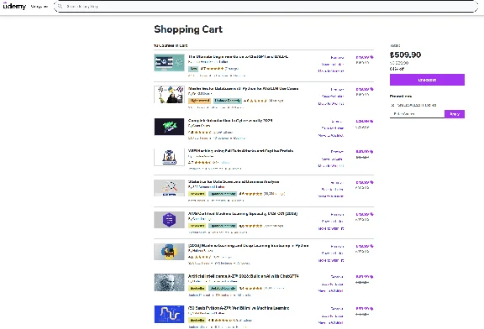Save the Cybersecurity course for later
This screenshot has height=329, width=484.
[x=333, y=128]
